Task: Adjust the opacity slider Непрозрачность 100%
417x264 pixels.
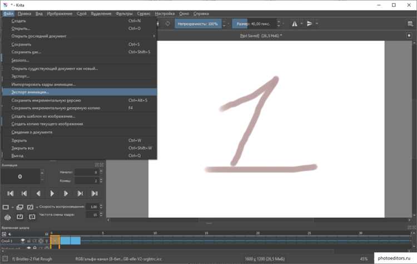Action: [x=198, y=24]
